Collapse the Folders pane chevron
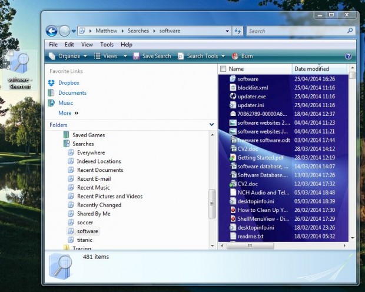 click(x=211, y=125)
